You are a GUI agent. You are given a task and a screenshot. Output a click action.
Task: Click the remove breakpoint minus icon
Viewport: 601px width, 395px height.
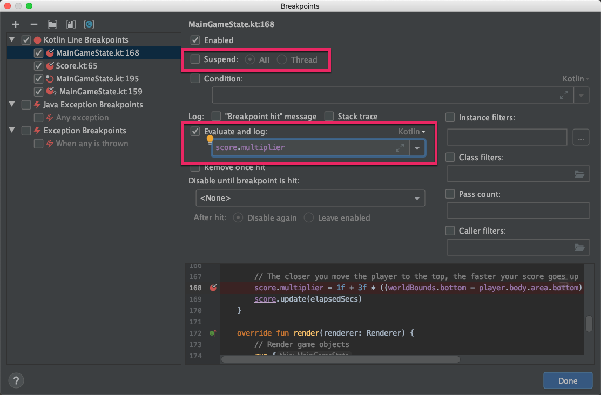tap(33, 24)
